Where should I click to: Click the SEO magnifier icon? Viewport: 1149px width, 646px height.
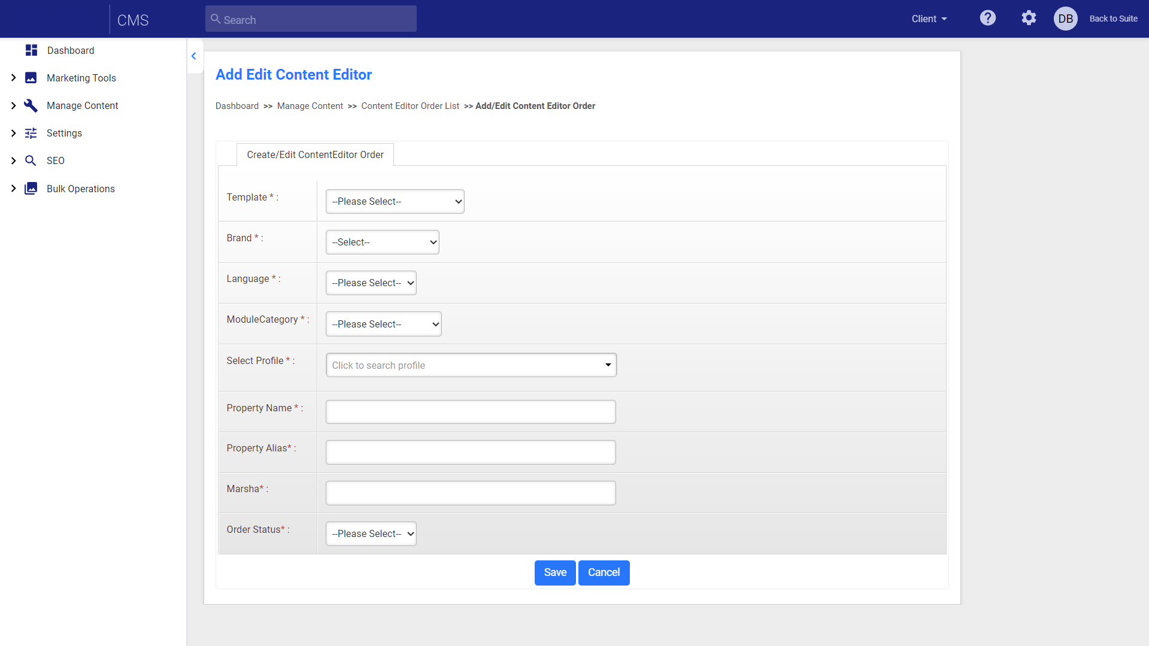click(31, 160)
